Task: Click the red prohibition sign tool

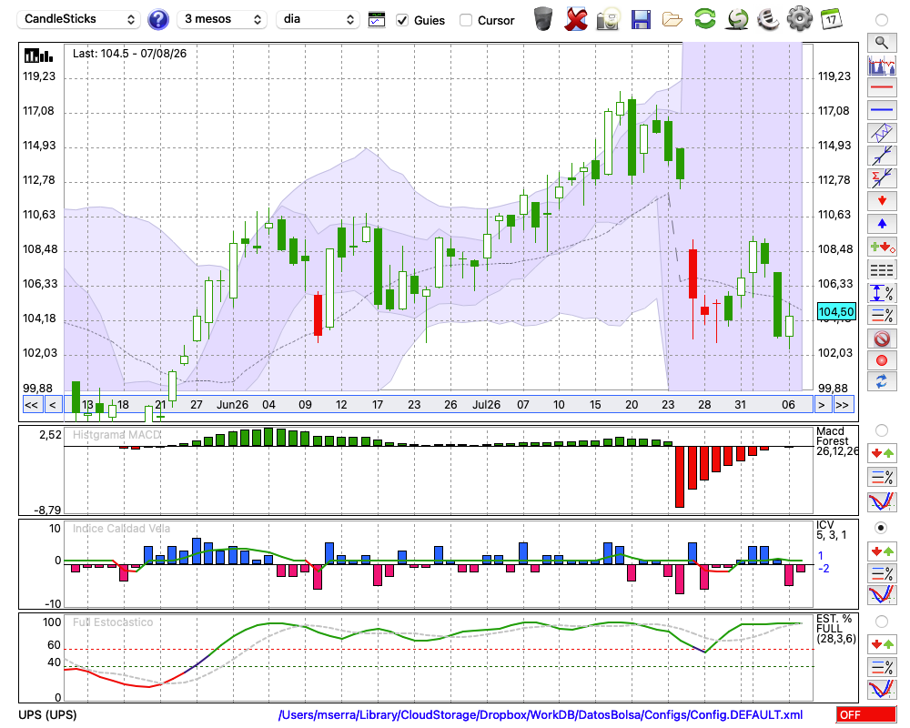Action: coord(882,338)
